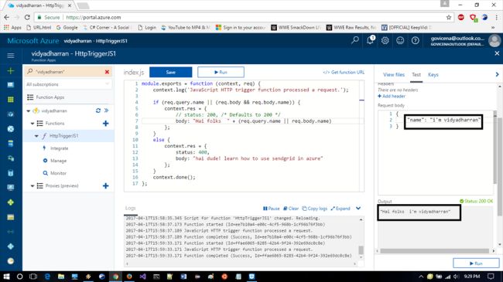Open the Keys tab
This screenshot has height=282, width=503.
[x=433, y=75]
